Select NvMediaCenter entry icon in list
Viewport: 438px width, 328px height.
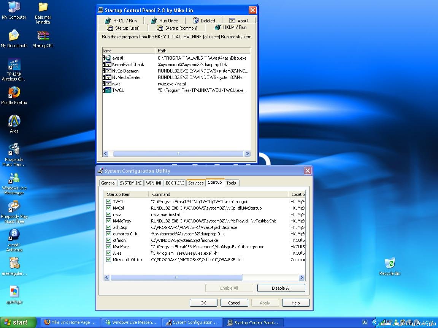(108, 77)
